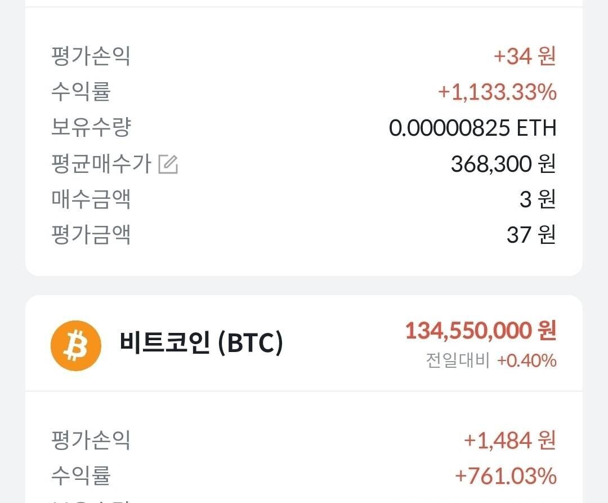Tap the orange Bitcoin logo icon
Image resolution: width=608 pixels, height=503 pixels.
pyautogui.click(x=75, y=345)
